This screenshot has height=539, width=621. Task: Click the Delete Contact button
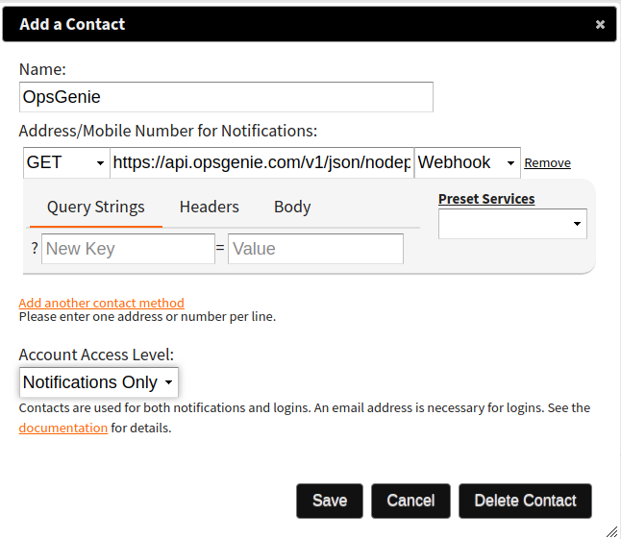(525, 501)
